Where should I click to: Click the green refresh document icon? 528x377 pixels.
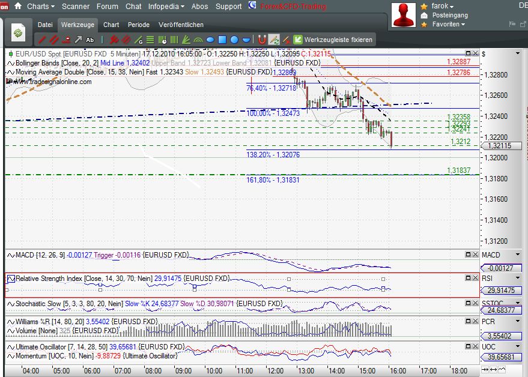(x=18, y=32)
